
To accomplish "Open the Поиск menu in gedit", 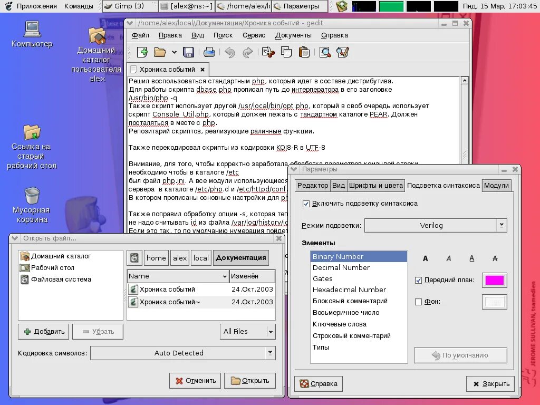I will [223, 35].
